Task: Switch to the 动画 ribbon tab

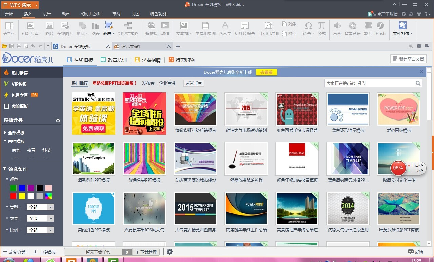Action: 66,14
